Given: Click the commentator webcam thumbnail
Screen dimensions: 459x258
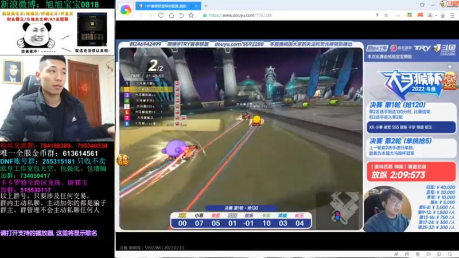Looking at the screenshot, I should pos(387,209).
